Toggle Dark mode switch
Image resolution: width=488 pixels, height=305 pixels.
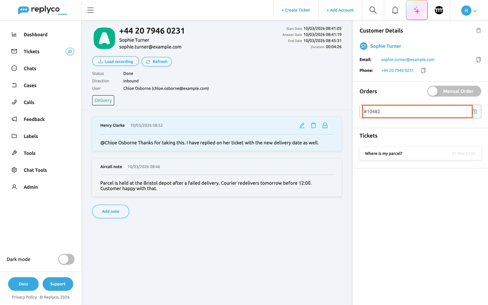click(x=66, y=259)
